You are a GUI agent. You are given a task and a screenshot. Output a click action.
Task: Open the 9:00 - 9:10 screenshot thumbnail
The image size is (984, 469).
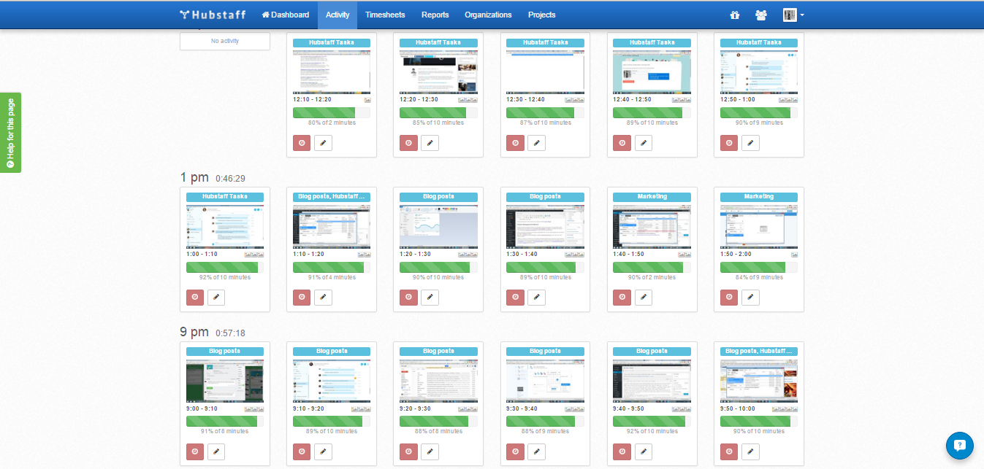click(x=225, y=381)
